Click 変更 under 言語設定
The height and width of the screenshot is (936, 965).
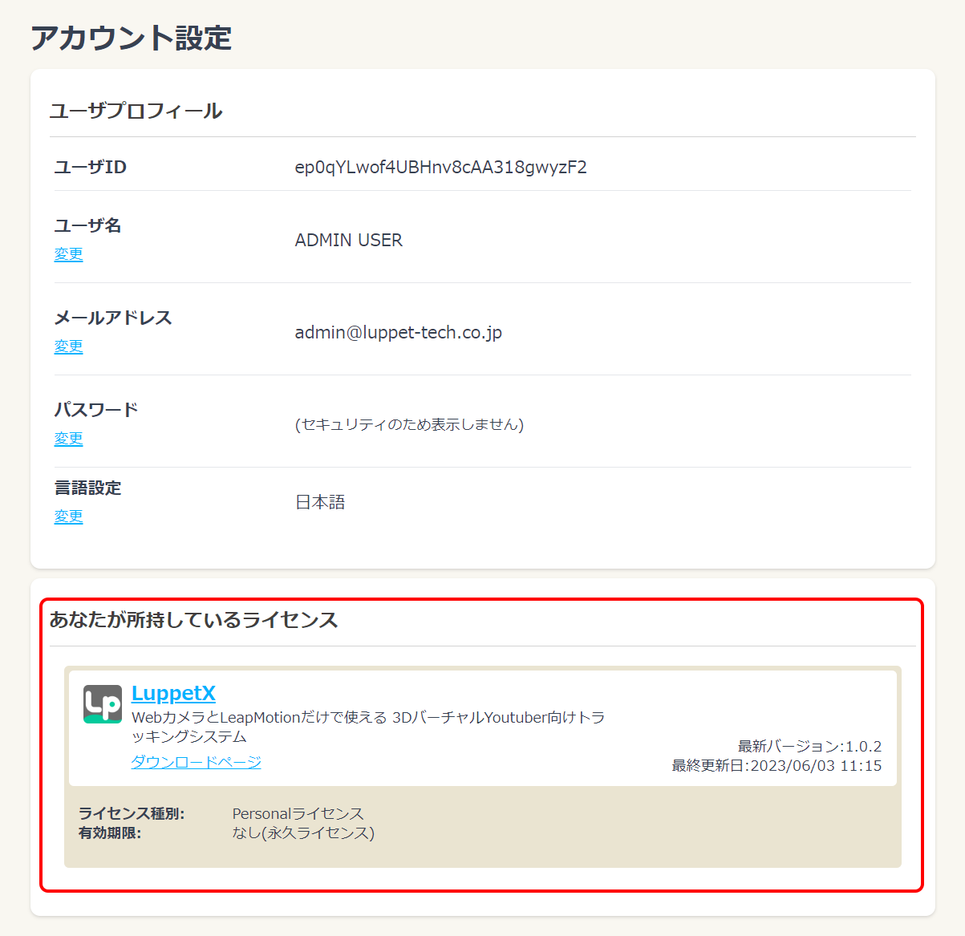tap(68, 517)
